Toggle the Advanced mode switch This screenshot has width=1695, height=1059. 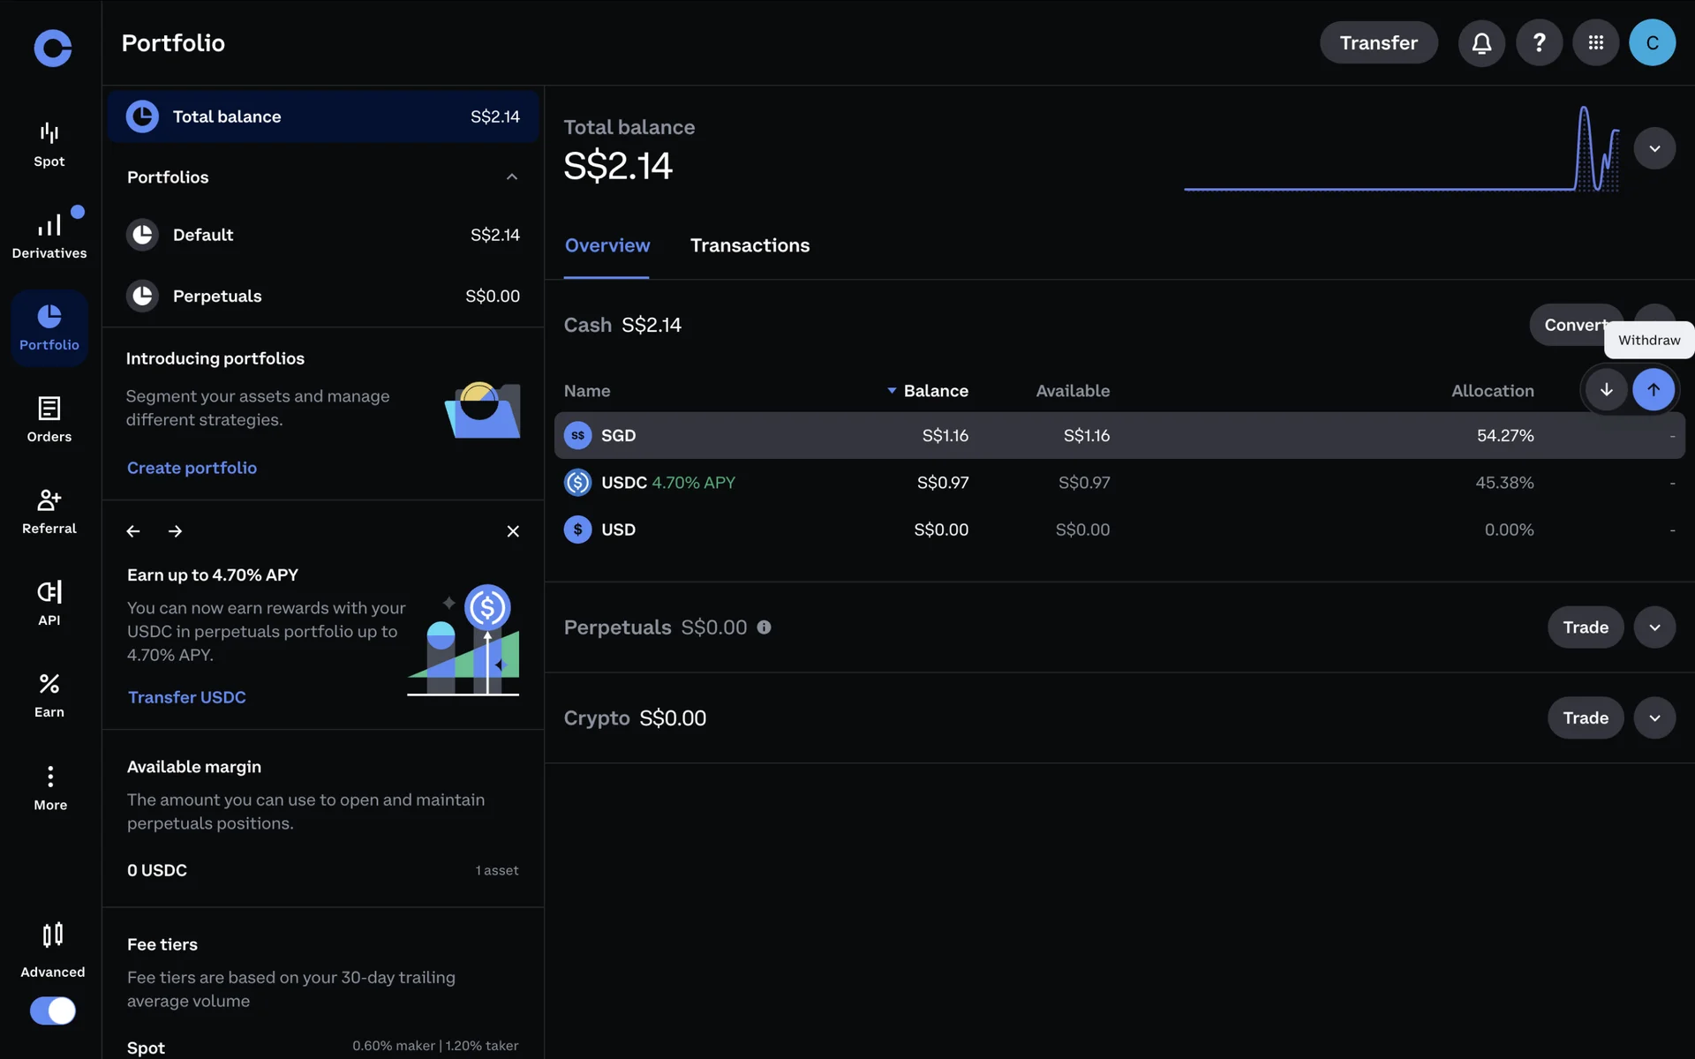[53, 1010]
